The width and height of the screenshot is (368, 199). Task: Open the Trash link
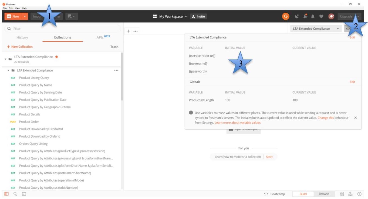tap(114, 47)
